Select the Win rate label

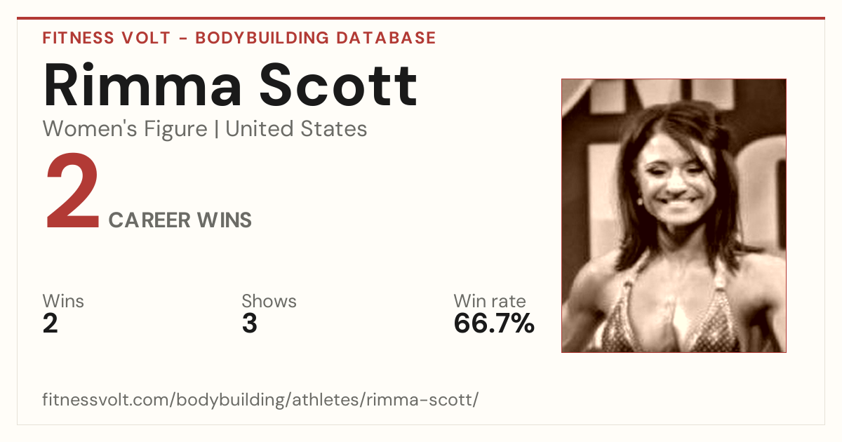490,302
